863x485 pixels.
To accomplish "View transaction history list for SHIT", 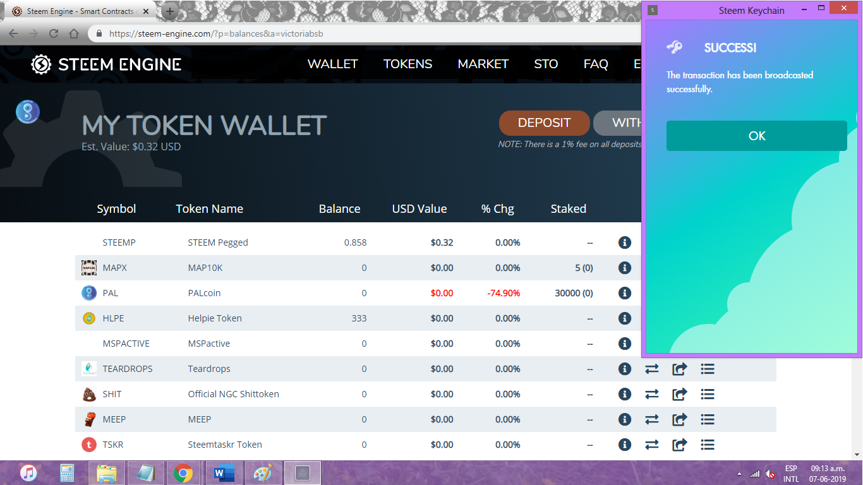I will coord(708,394).
